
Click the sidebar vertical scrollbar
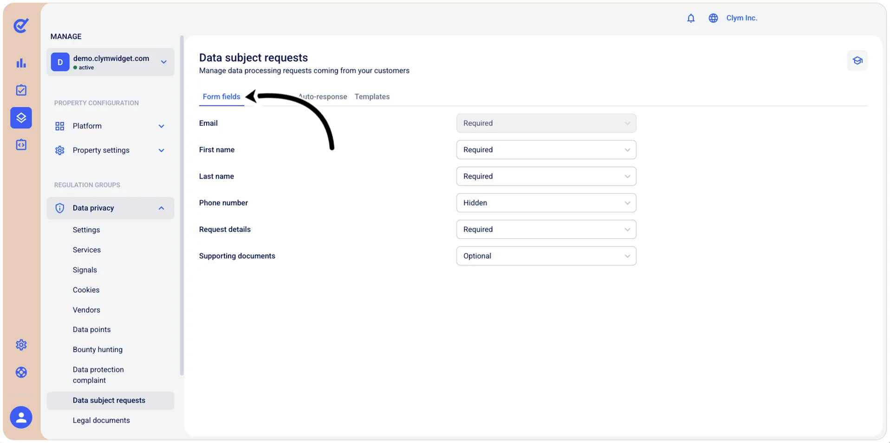pos(182,205)
